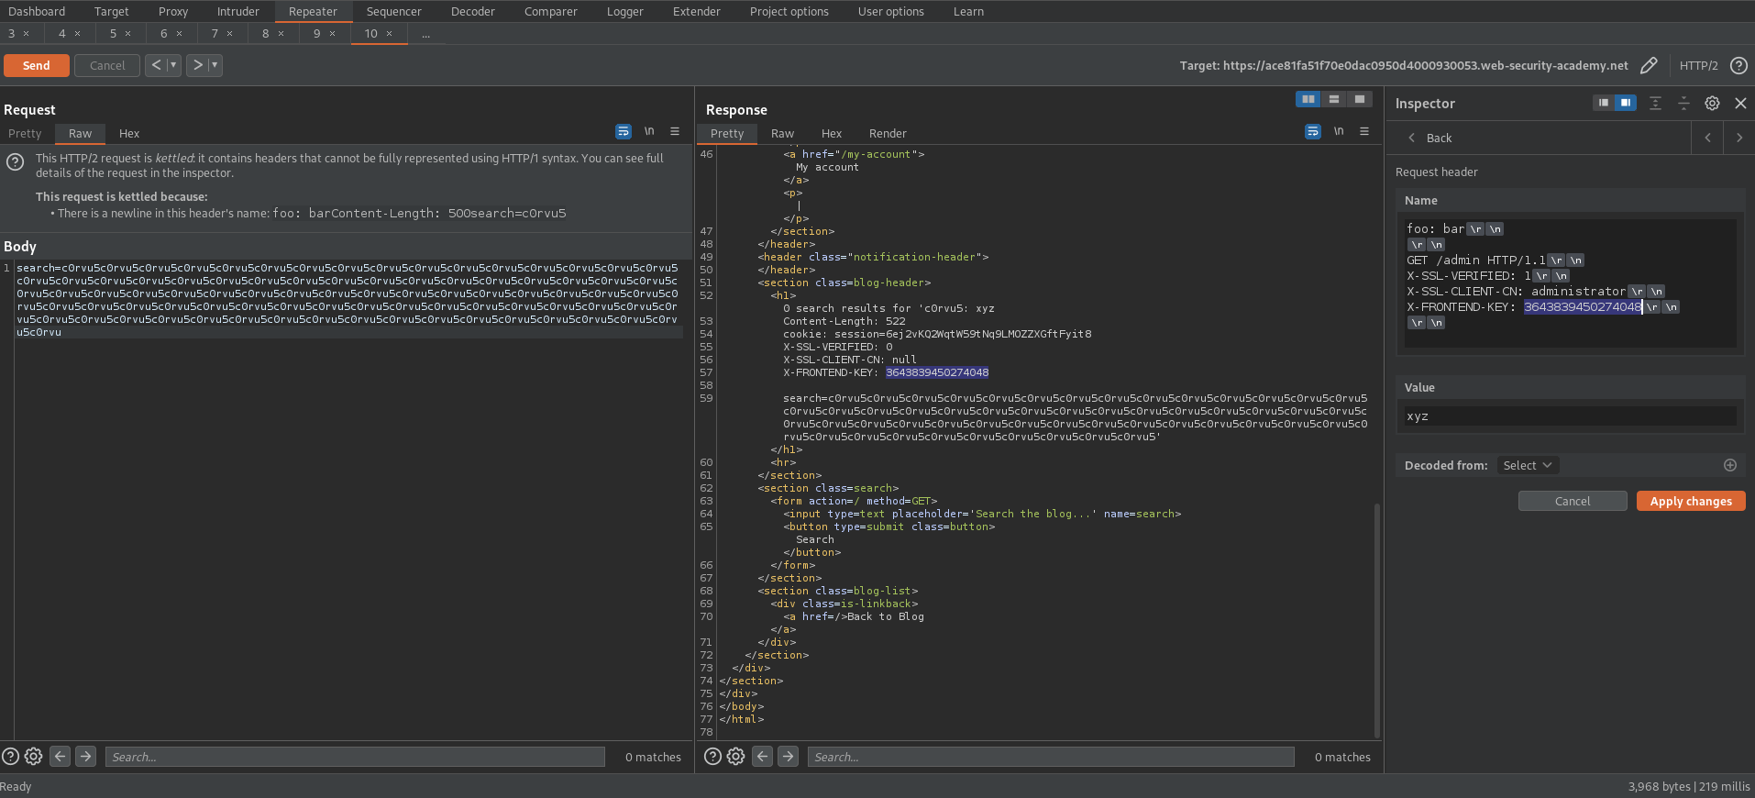Open response panel hamburger menu
Viewport: 1755px width, 798px height.
coord(1364,131)
